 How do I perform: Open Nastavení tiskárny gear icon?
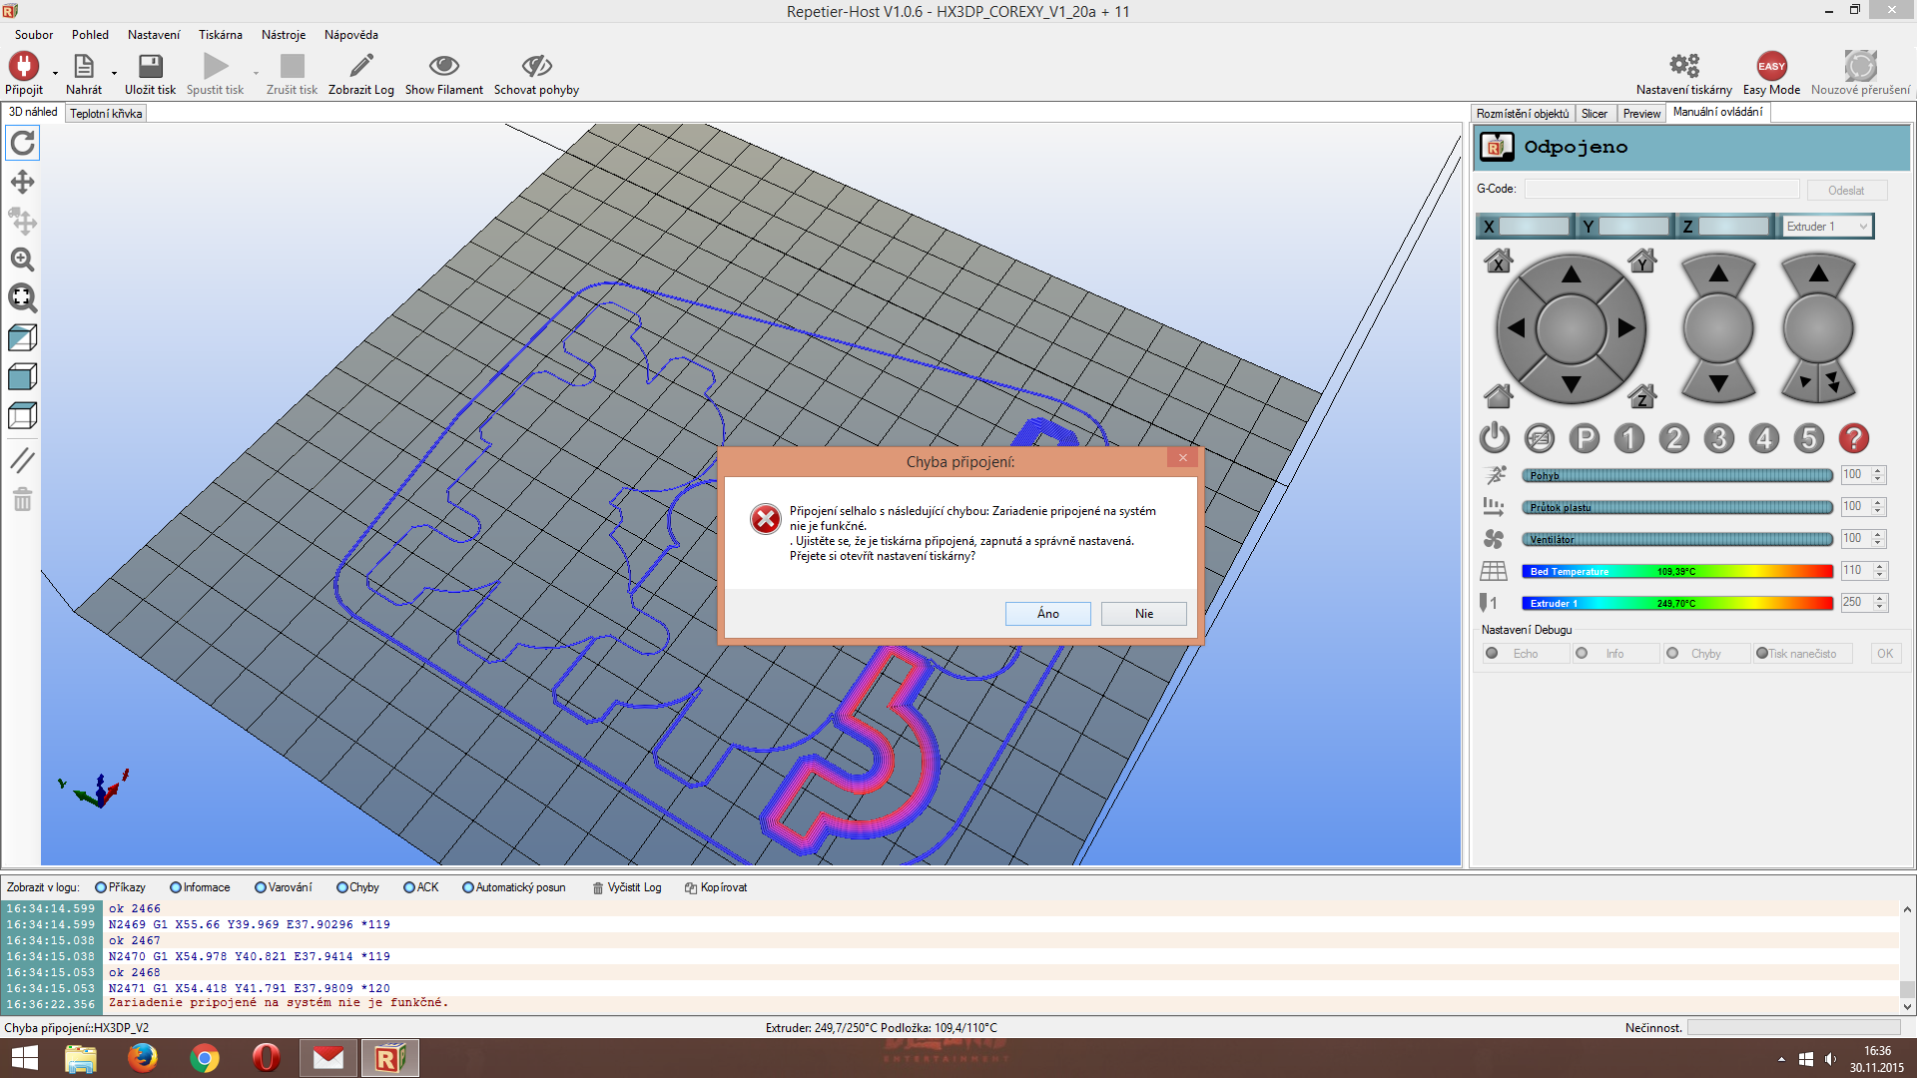pos(1683,67)
